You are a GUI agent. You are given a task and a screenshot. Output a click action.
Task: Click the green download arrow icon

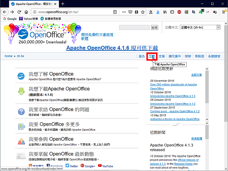pos(21,91)
